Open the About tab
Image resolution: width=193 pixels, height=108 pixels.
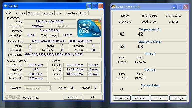click(83, 13)
